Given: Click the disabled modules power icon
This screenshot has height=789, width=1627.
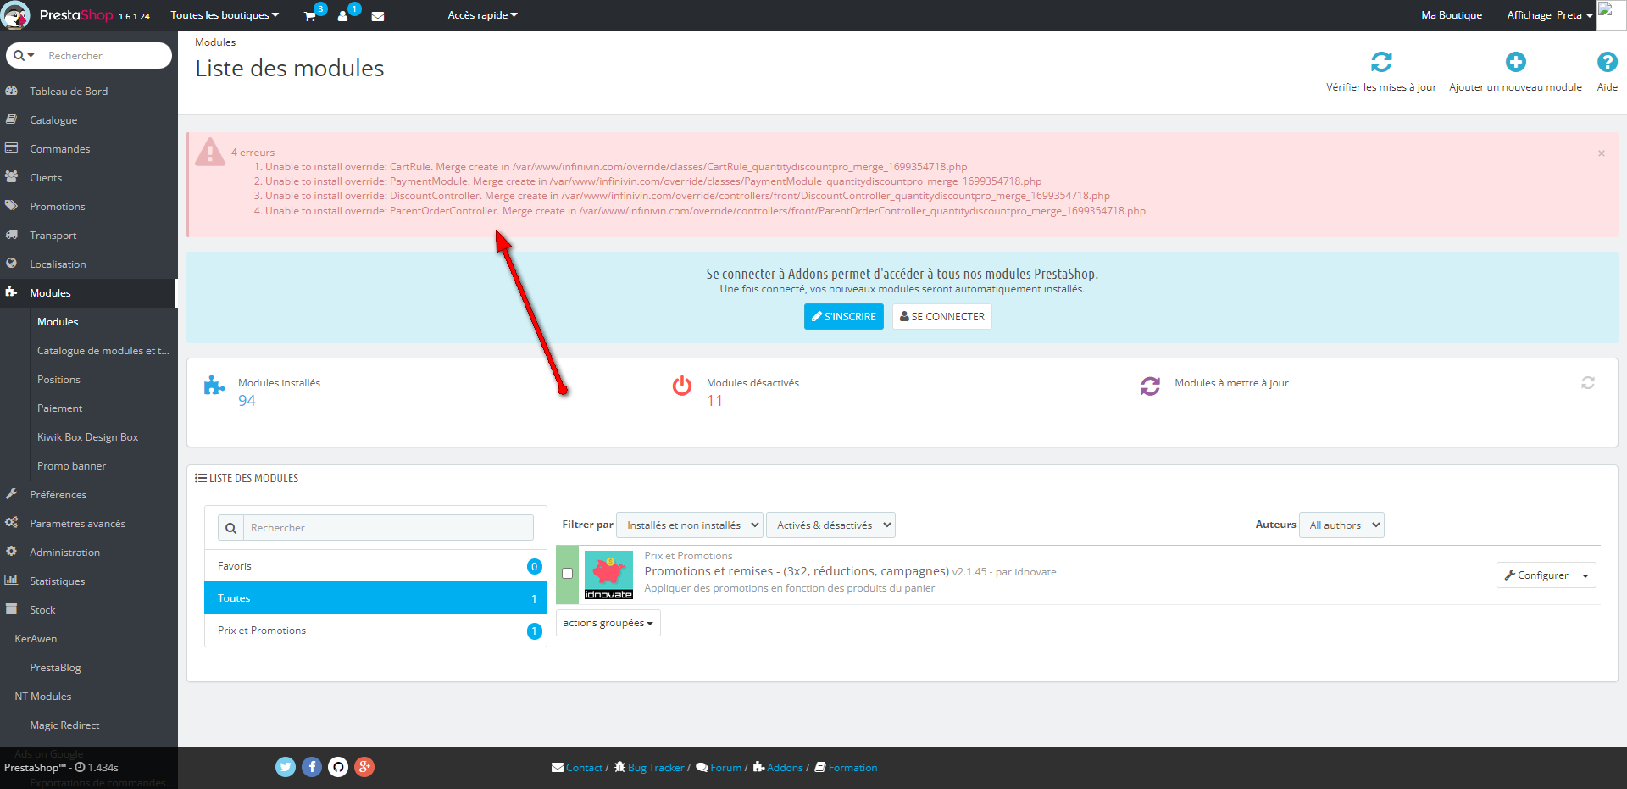Looking at the screenshot, I should coord(682,386).
